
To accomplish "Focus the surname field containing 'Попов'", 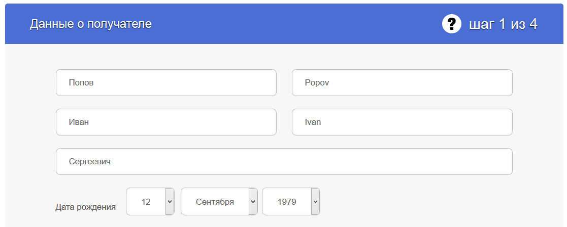I will pos(166,82).
